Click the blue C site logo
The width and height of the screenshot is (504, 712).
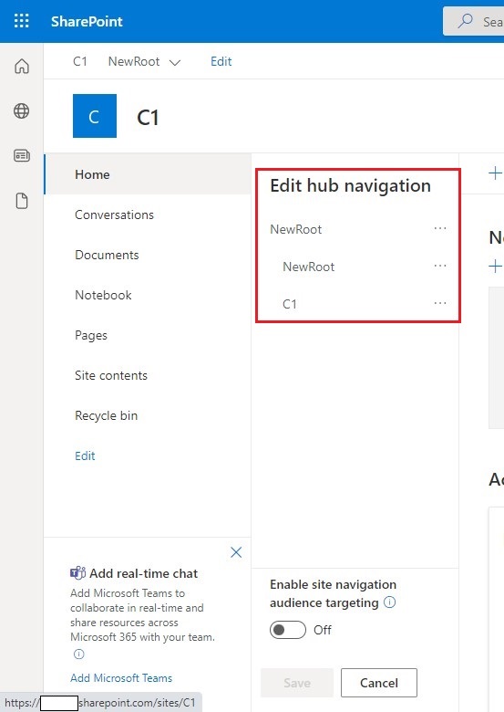(x=95, y=116)
